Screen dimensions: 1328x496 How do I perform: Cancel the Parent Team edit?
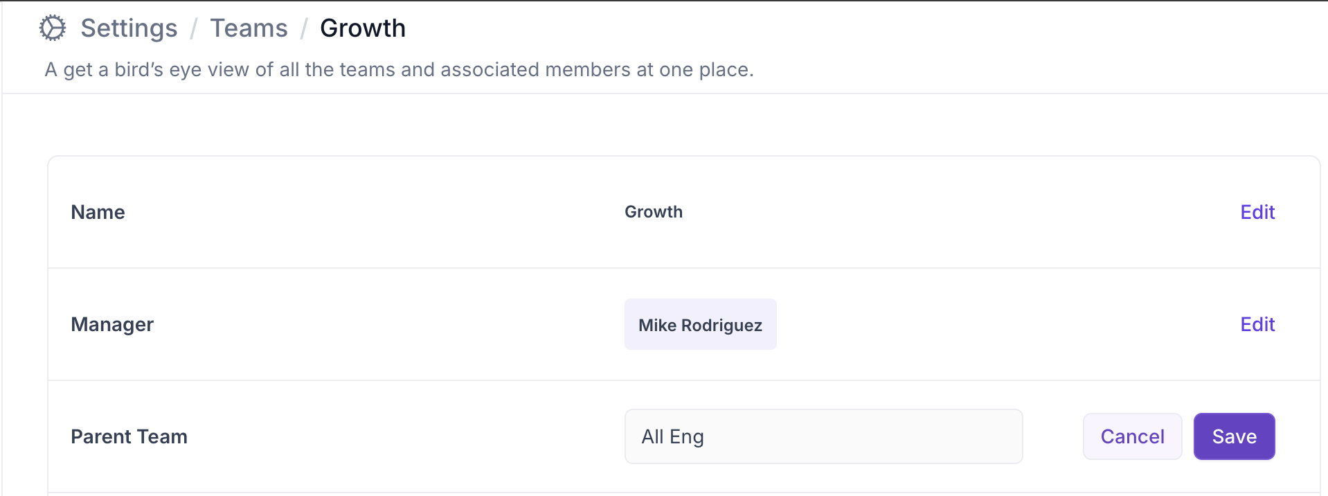click(x=1133, y=436)
